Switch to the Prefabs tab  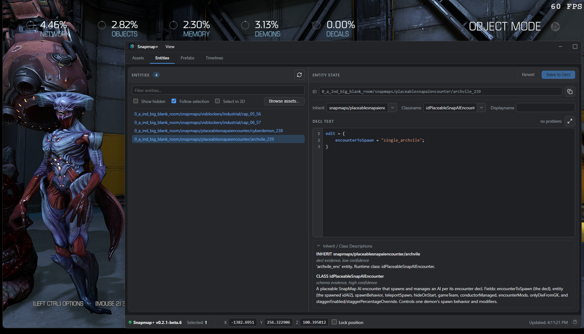pyautogui.click(x=187, y=58)
